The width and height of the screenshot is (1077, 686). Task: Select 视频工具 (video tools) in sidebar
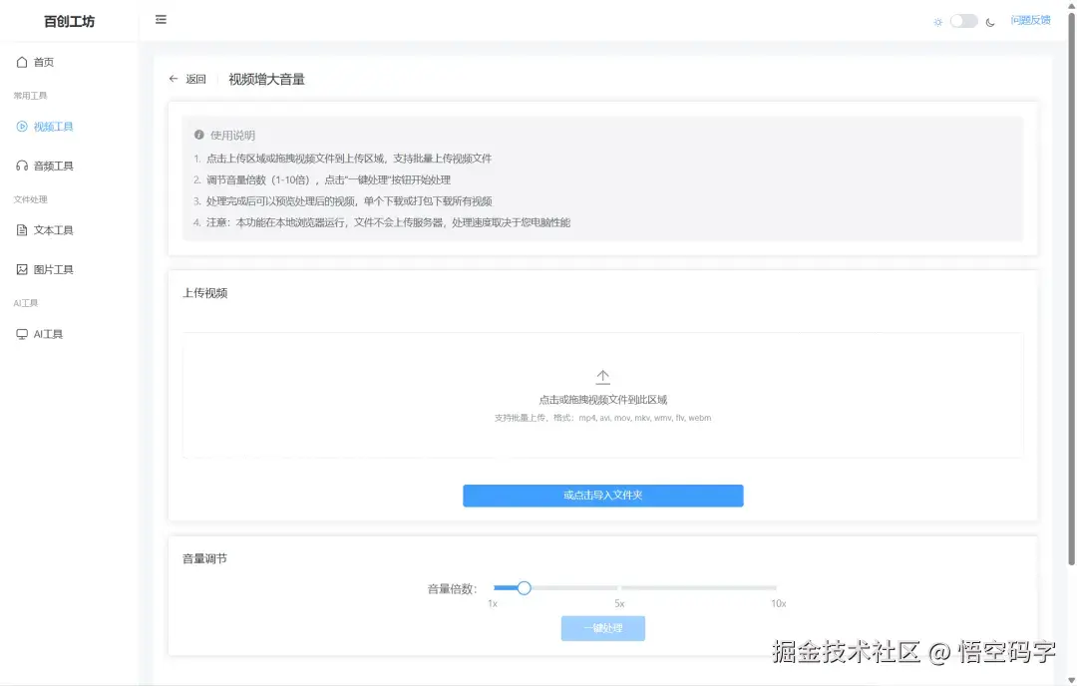(x=44, y=126)
